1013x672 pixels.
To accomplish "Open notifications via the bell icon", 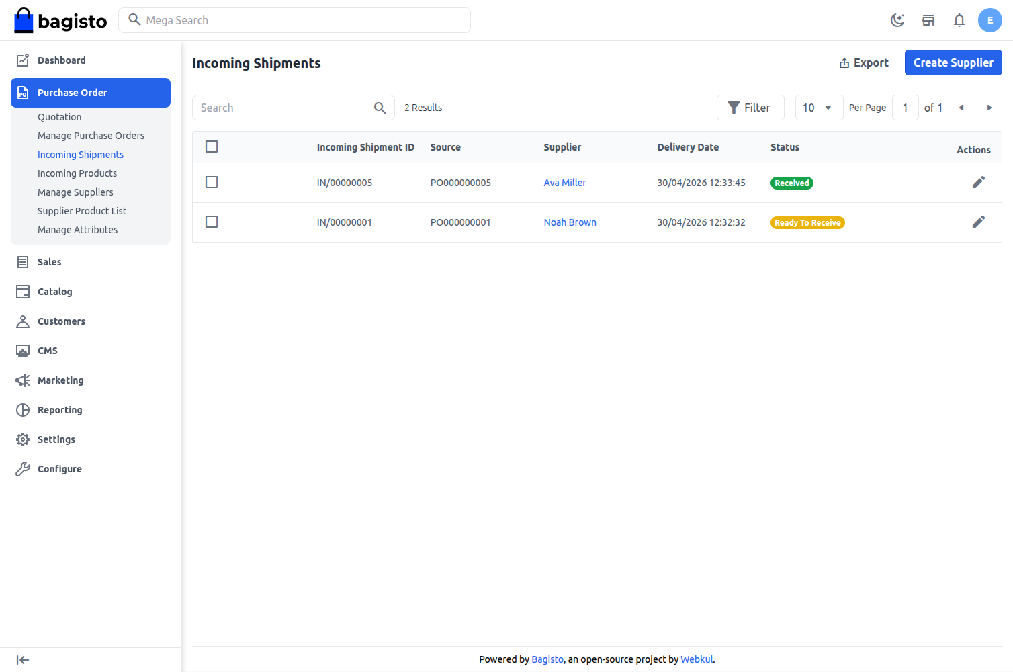I will pyautogui.click(x=959, y=20).
